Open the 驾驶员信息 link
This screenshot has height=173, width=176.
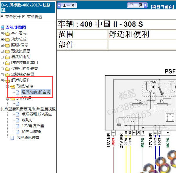point(21,51)
